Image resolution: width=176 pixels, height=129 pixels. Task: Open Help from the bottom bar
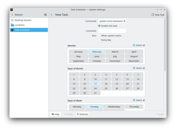pyautogui.click(x=56, y=114)
